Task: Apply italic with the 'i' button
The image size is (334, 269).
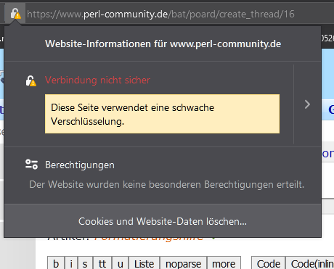Action: [x=71, y=263]
